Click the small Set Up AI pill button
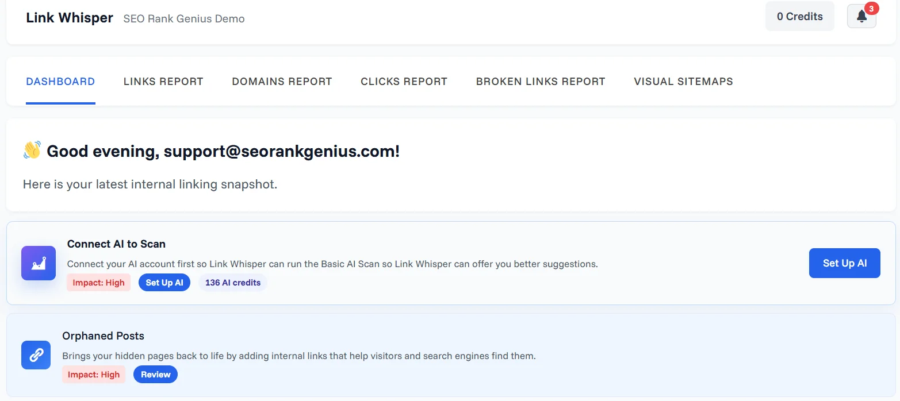 point(164,283)
